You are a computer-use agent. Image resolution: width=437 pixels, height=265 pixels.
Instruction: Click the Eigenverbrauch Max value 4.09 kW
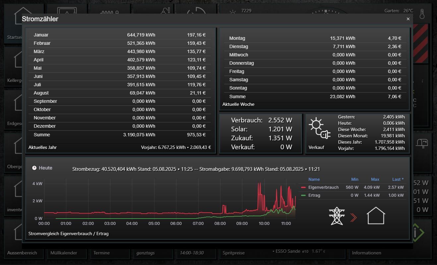[371, 187]
